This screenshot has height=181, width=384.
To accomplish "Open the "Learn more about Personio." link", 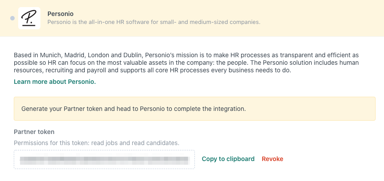I will tap(55, 82).
